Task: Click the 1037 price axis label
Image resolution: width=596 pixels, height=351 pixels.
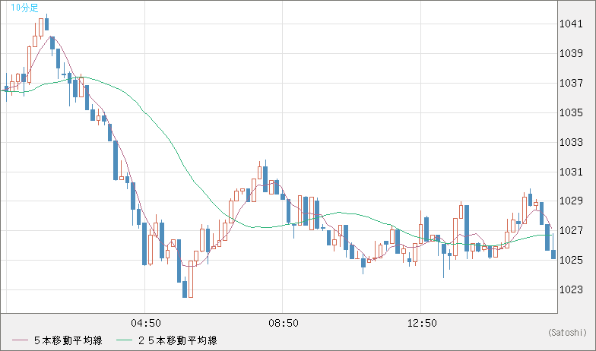Action: point(569,84)
